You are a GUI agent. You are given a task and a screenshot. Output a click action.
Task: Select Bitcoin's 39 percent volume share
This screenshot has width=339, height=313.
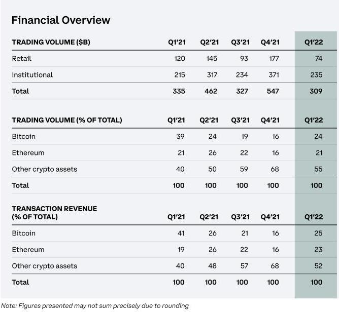pos(181,137)
